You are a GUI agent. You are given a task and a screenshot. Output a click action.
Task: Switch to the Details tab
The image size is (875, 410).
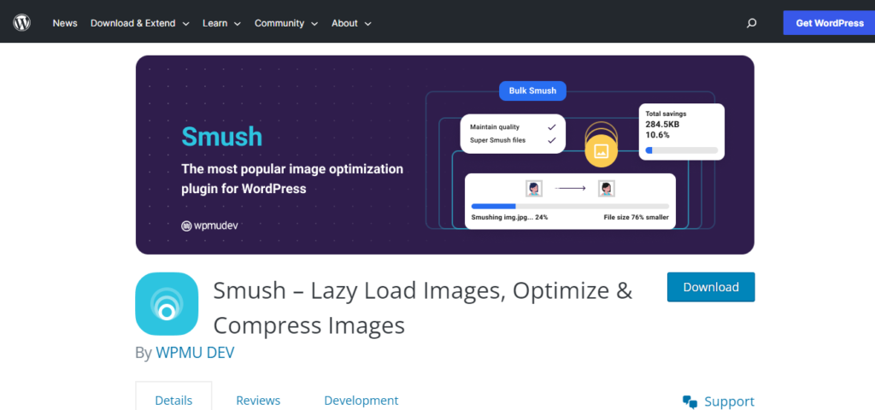[x=173, y=400]
